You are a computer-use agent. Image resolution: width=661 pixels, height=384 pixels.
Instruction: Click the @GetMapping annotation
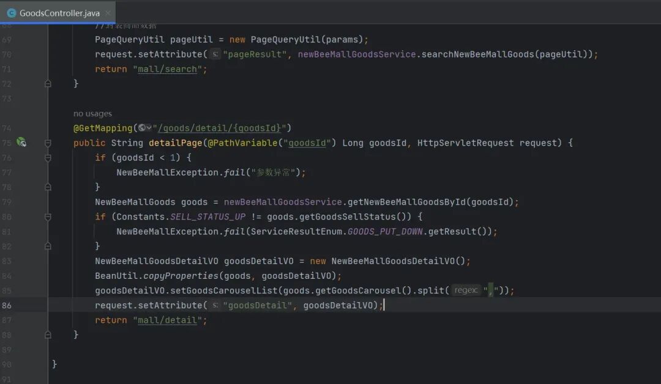pos(103,128)
